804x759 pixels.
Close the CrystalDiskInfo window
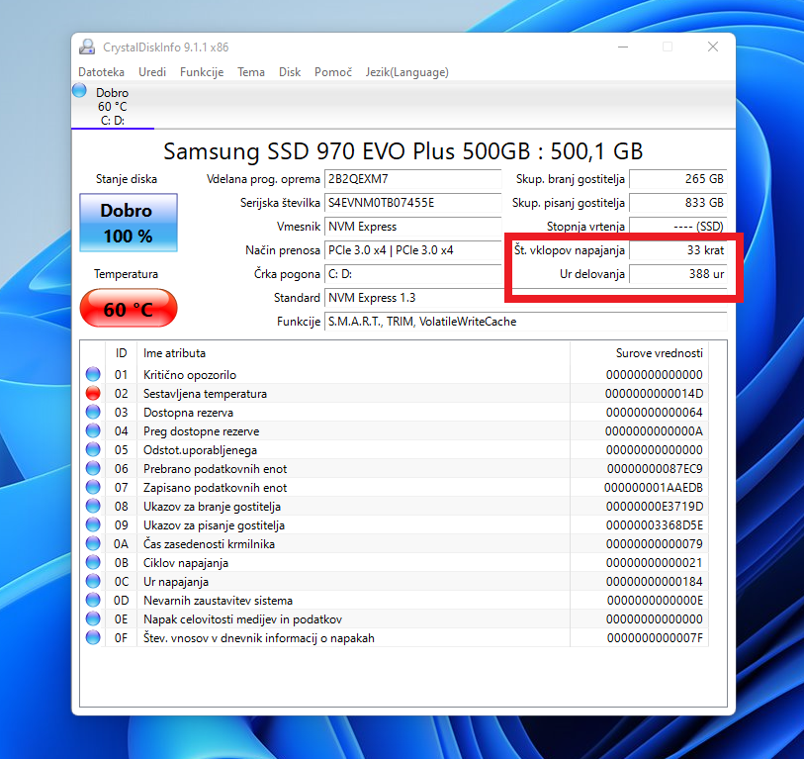point(713,47)
